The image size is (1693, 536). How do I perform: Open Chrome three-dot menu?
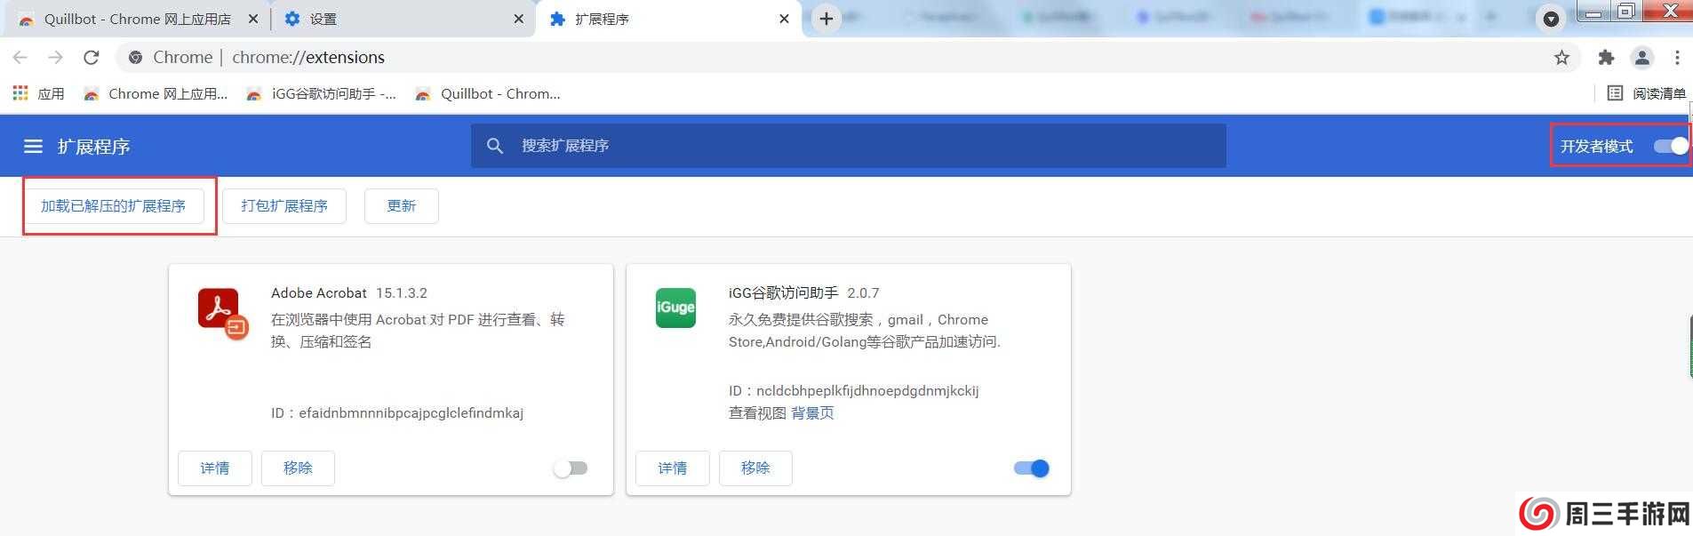[1677, 58]
